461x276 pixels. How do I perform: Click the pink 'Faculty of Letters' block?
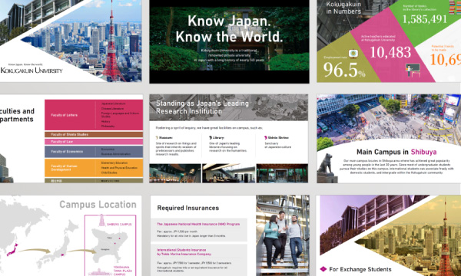pos(94,115)
